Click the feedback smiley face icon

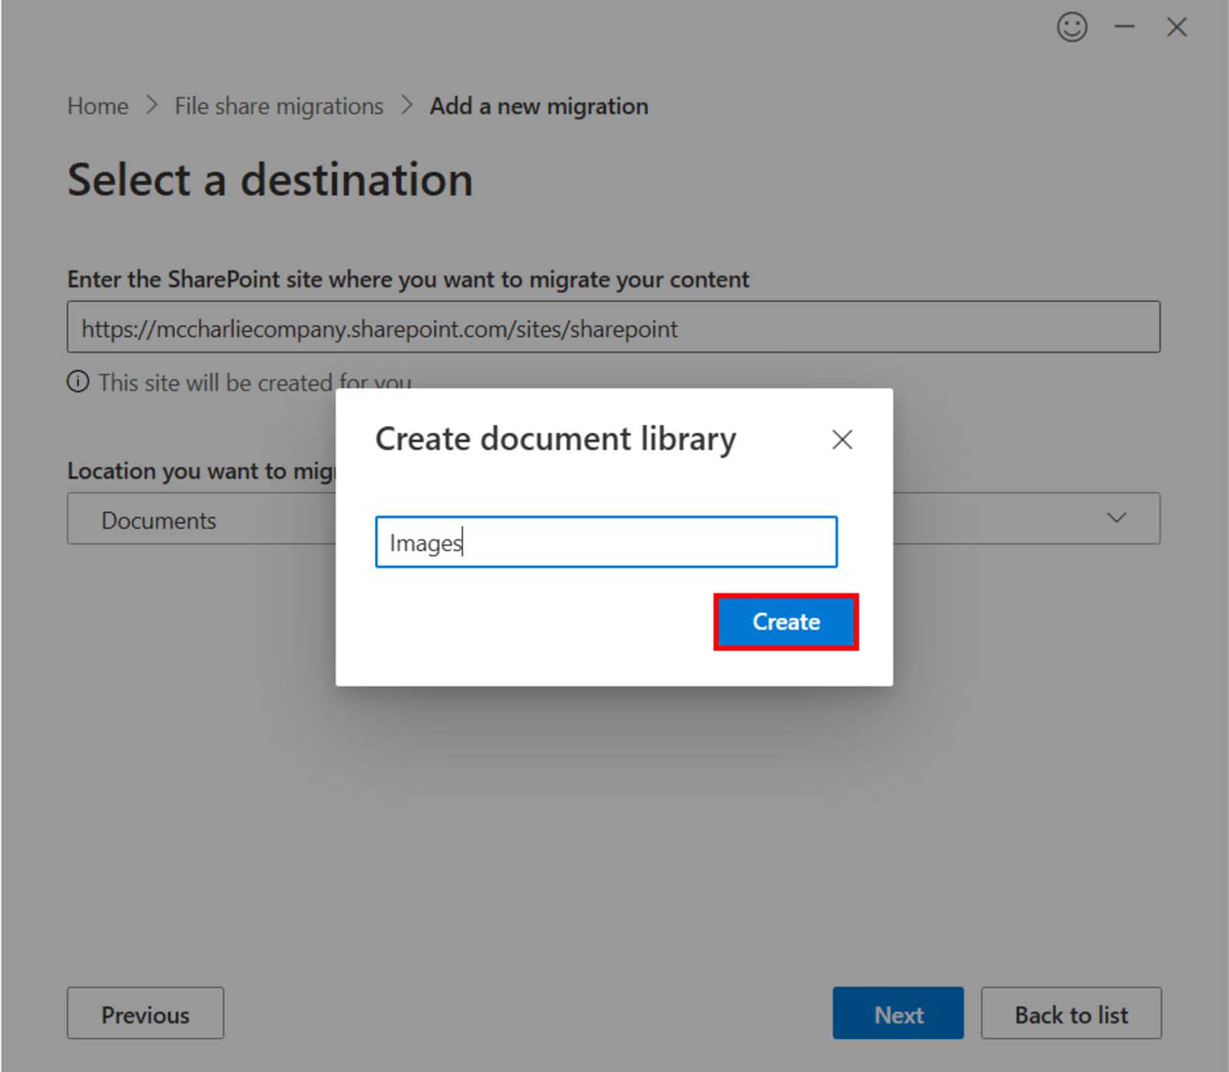(x=1072, y=27)
